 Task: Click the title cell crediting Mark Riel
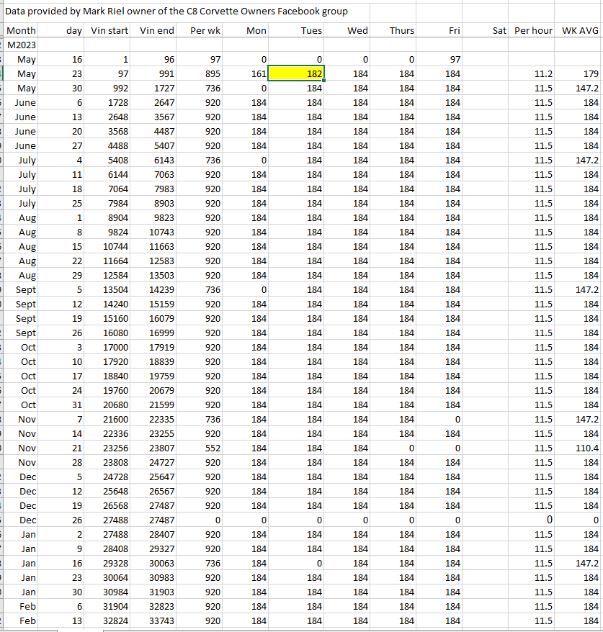coord(177,12)
